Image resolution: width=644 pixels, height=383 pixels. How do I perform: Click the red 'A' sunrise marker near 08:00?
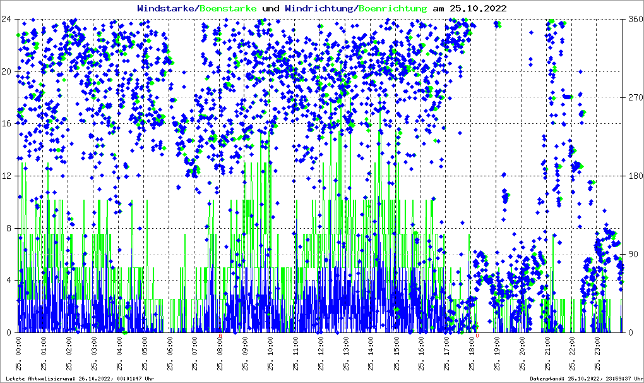(x=220, y=336)
